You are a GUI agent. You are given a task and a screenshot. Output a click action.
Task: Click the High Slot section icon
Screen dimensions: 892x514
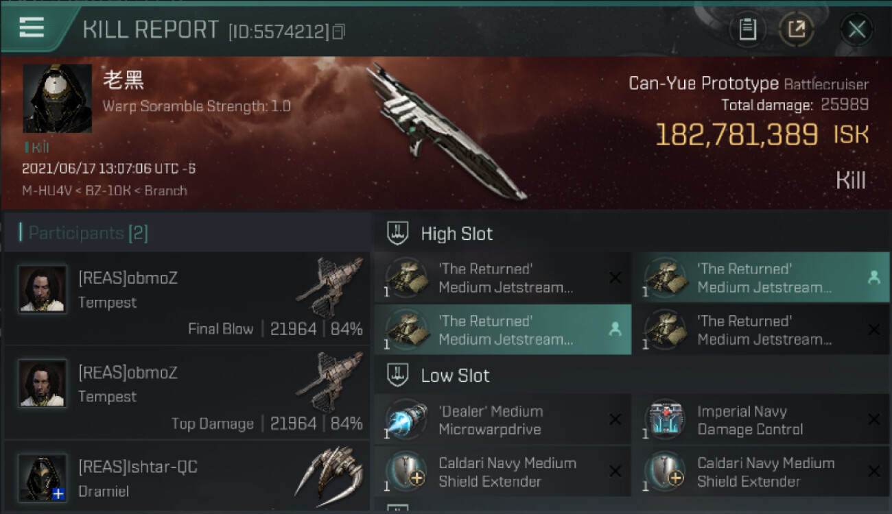pyautogui.click(x=398, y=233)
